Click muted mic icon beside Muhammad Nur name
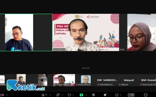Viewport: 156px width, 97px height. (55, 85)
